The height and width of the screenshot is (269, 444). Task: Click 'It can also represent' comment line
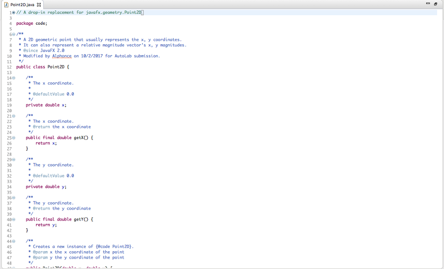pyautogui.click(x=105, y=45)
